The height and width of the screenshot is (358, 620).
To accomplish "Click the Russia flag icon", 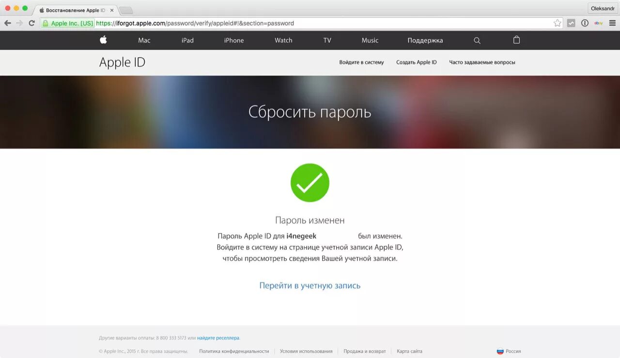I will point(500,351).
